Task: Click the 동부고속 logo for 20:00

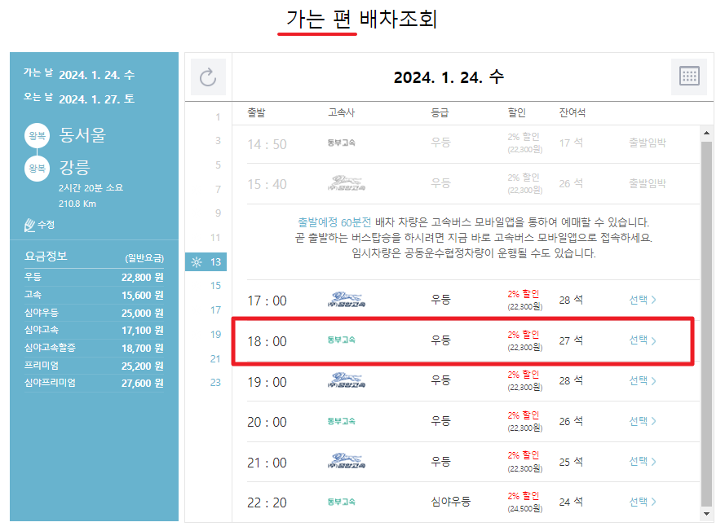Action: (342, 421)
